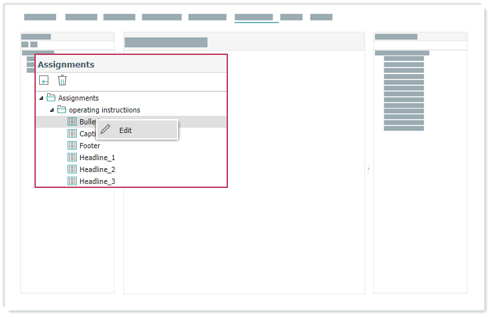Image resolution: width=491 pixels, height=317 pixels.
Task: Click the table icon beside Headline_1
Action: click(73, 158)
